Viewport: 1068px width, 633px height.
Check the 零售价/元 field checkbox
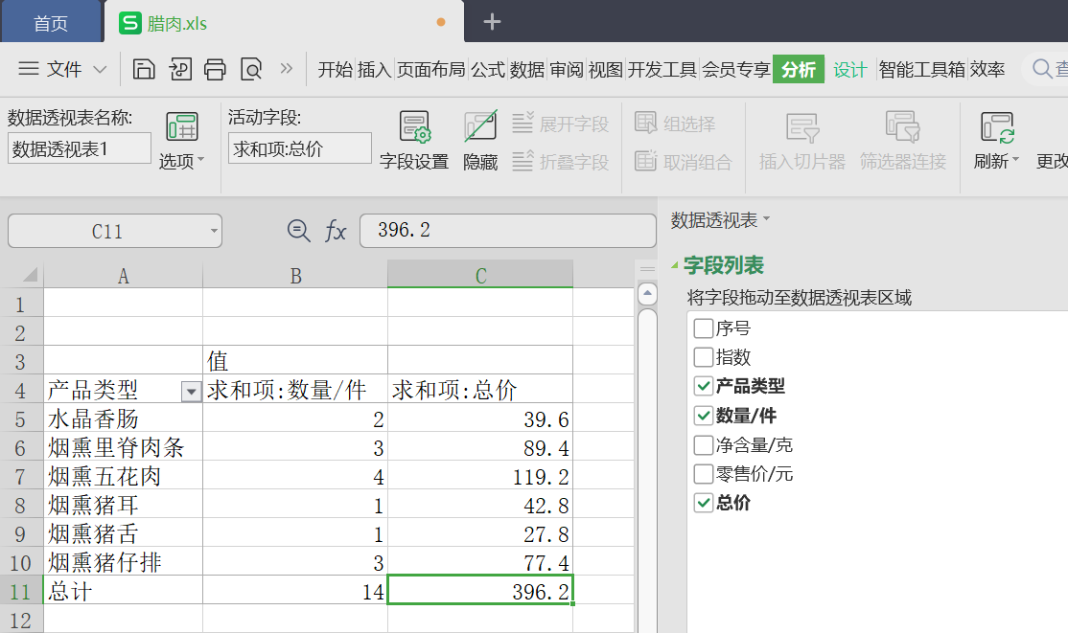(x=704, y=474)
